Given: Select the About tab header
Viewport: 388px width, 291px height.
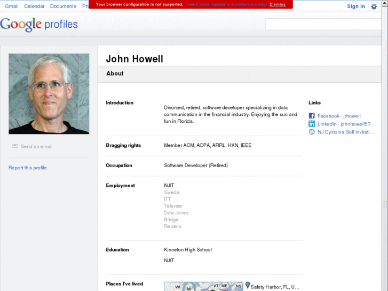Looking at the screenshot, I should pos(115,74).
